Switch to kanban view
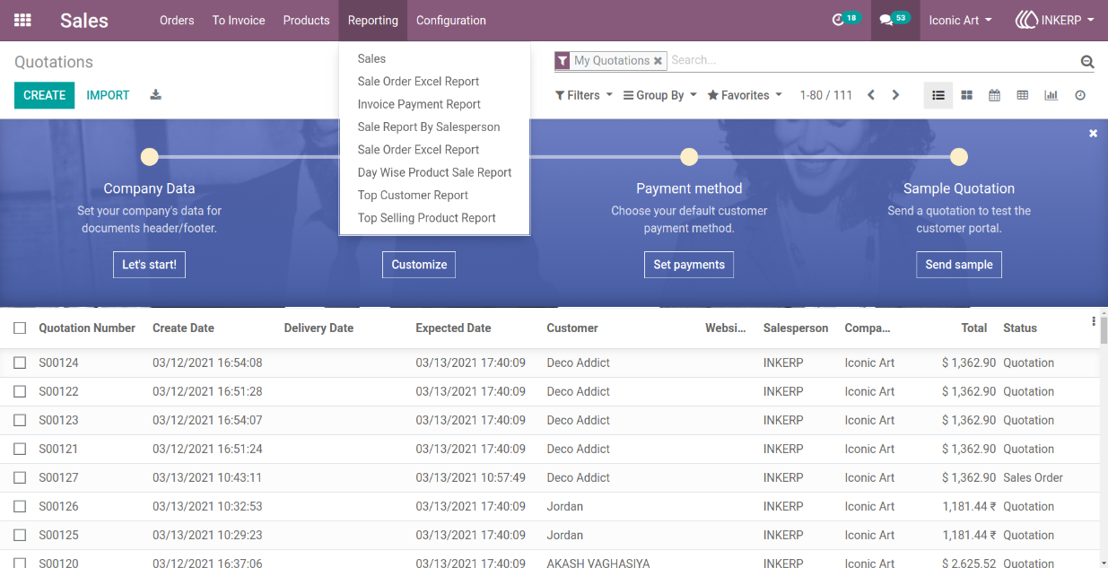 tap(966, 95)
